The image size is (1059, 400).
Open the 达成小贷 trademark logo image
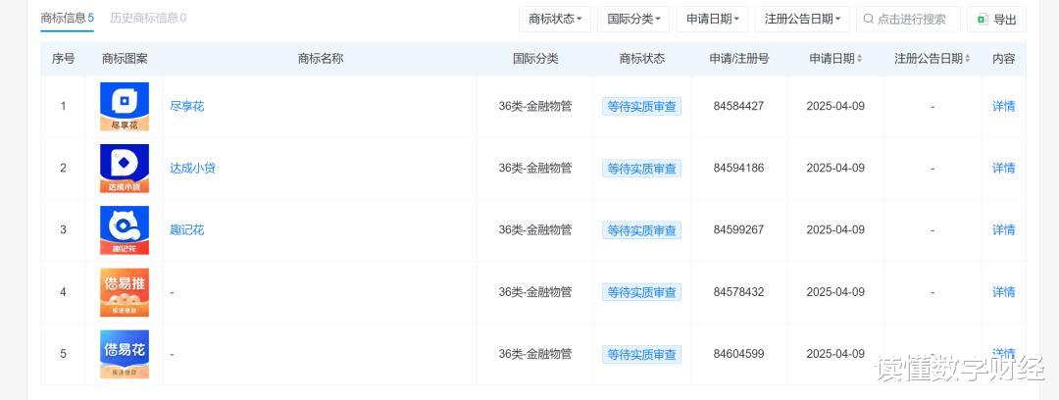point(125,168)
